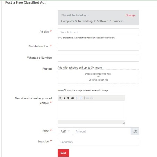Viewport: 157px width, 157px height.
Task: Click the greyed-out link toolbar icon
Action: click(88, 98)
